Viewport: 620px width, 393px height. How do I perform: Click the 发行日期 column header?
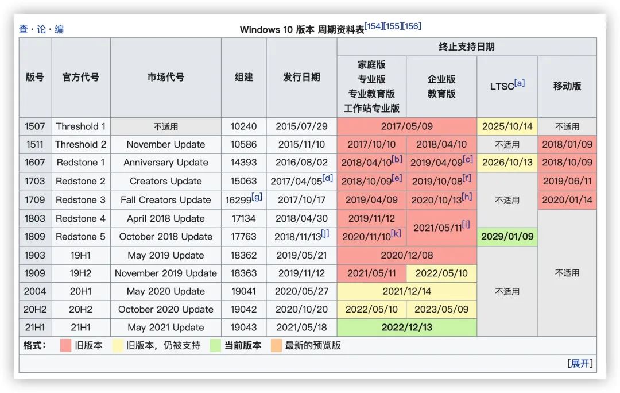tap(302, 78)
